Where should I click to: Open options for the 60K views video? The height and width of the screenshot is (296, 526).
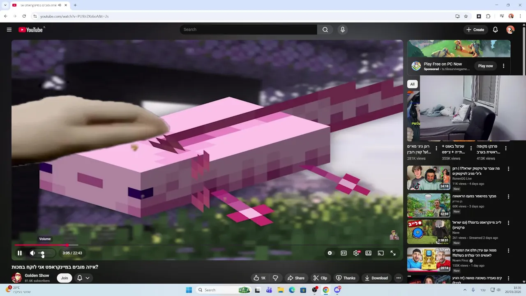click(x=508, y=197)
